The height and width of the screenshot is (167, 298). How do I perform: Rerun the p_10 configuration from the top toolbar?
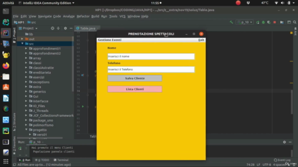(x=257, y=22)
